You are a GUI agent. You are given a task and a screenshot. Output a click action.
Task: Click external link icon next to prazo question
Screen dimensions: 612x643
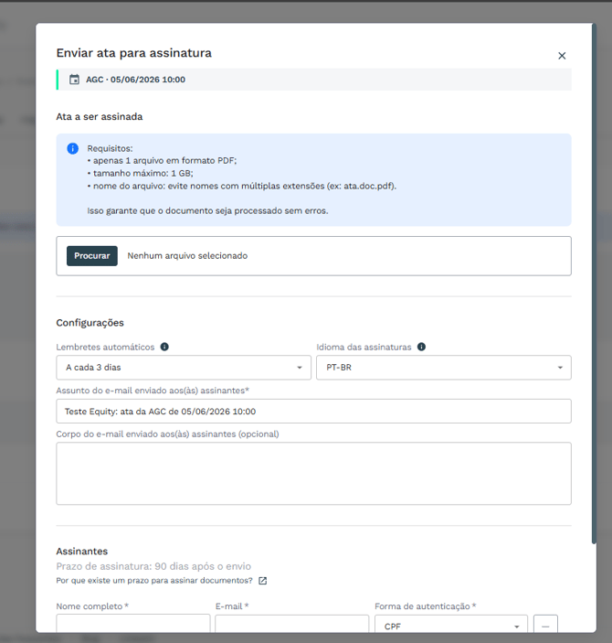click(262, 581)
